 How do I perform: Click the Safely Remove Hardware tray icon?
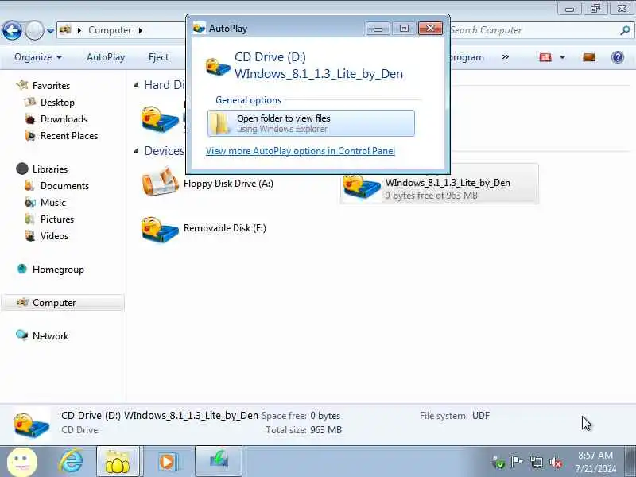(498, 462)
